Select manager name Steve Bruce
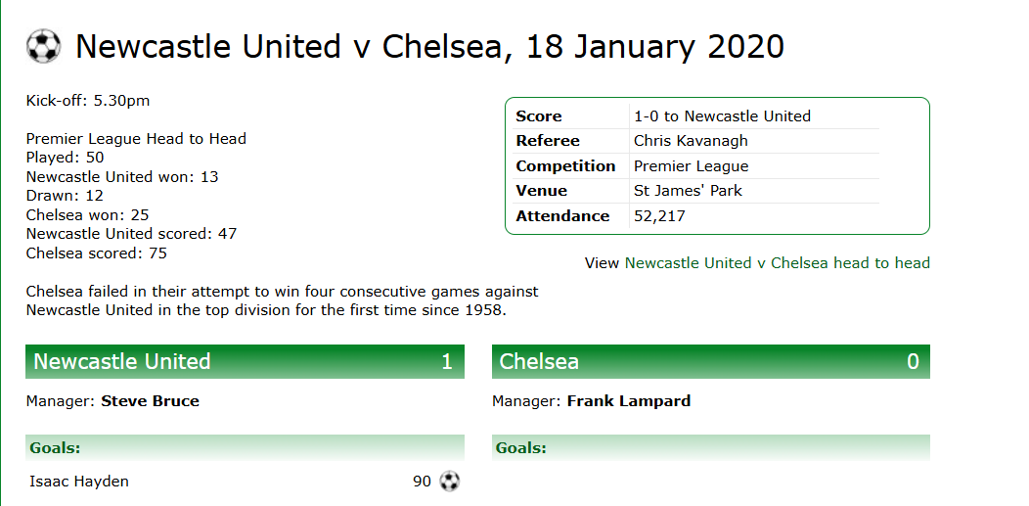This screenshot has height=506, width=1029. pyautogui.click(x=150, y=401)
